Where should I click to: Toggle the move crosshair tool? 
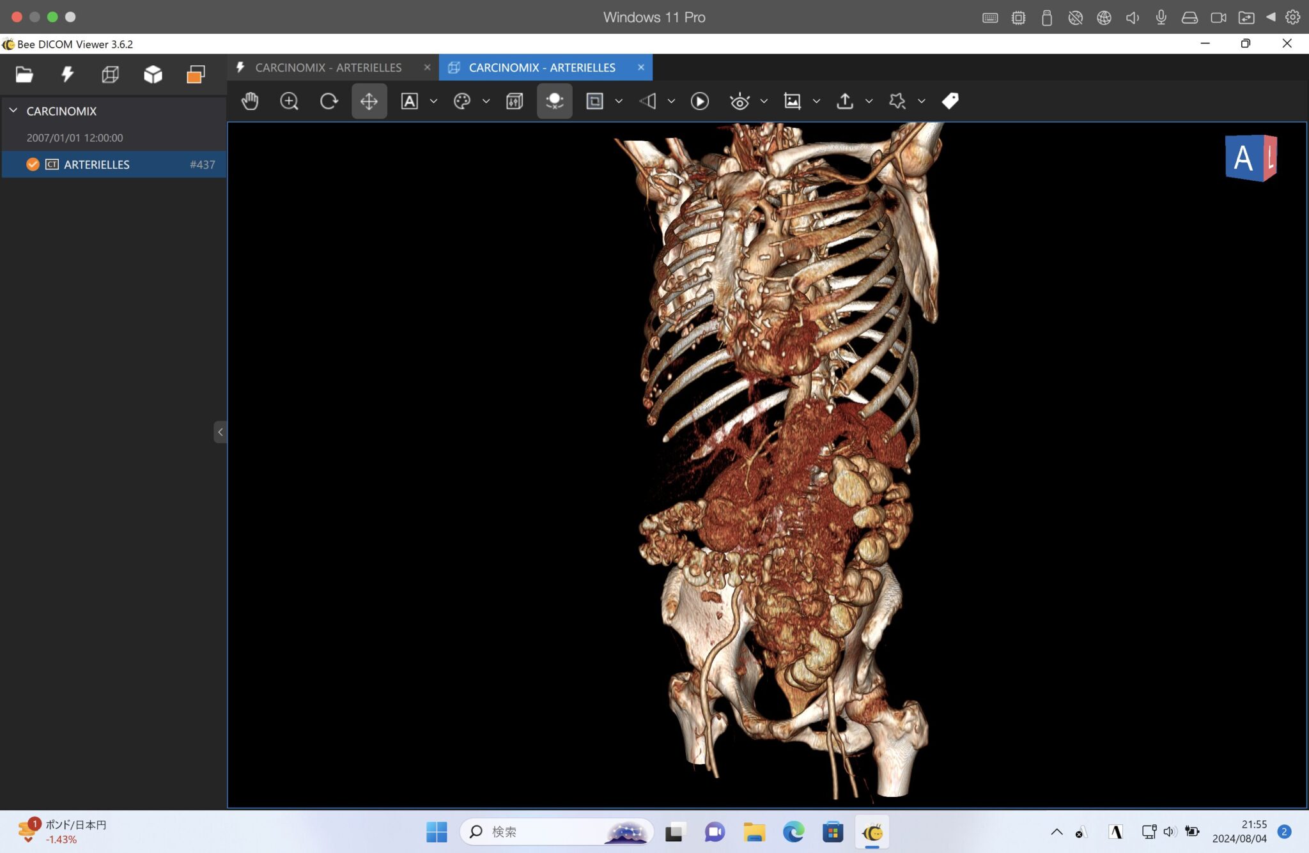pyautogui.click(x=369, y=101)
